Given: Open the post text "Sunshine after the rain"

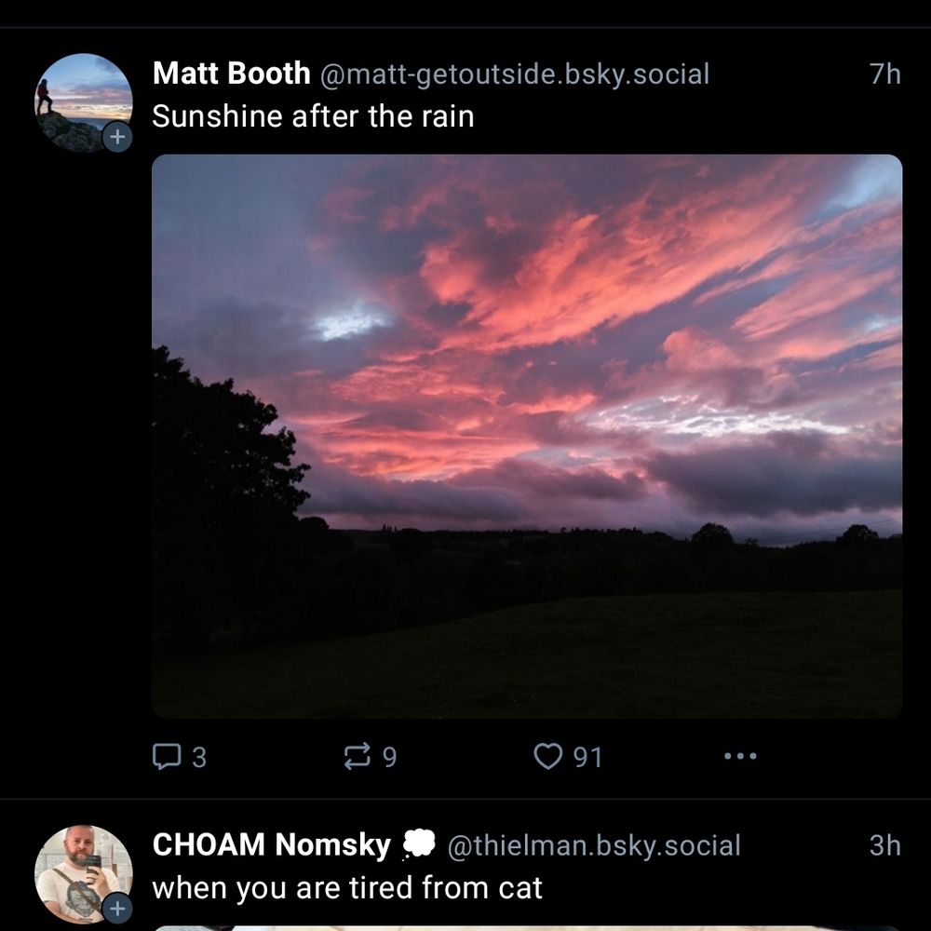Looking at the screenshot, I should pos(313,116).
